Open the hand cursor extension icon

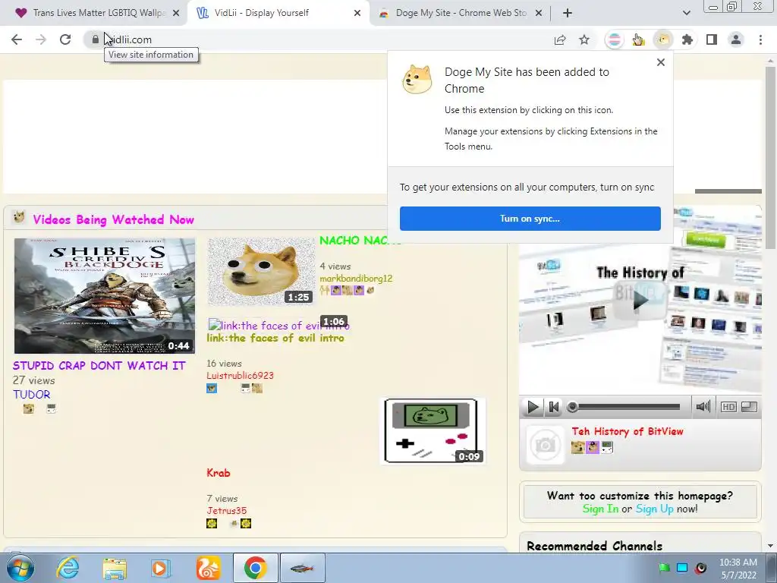coord(638,39)
